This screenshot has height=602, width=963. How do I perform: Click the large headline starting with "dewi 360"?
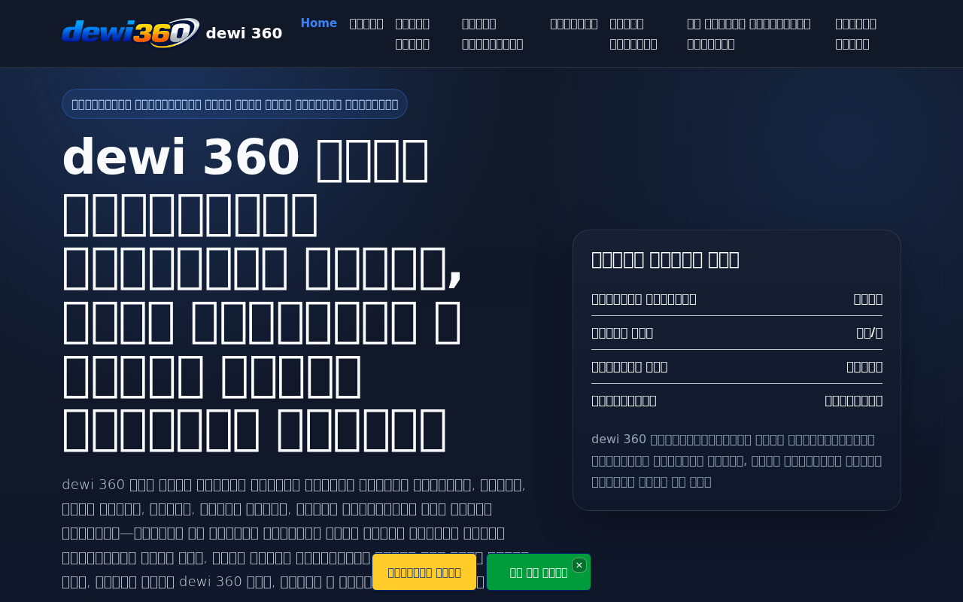263,294
